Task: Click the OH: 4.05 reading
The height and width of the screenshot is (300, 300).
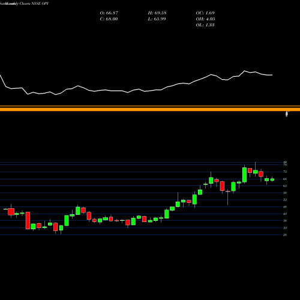Action: point(205,19)
